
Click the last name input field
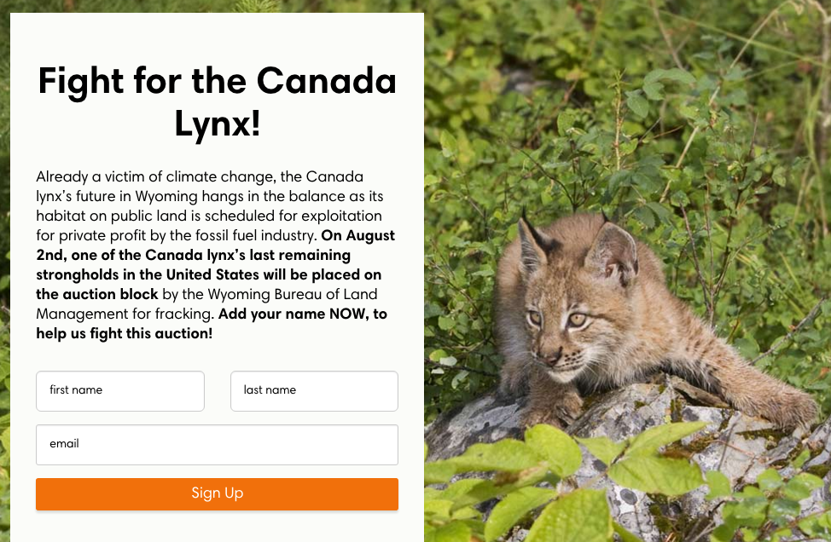click(x=314, y=390)
